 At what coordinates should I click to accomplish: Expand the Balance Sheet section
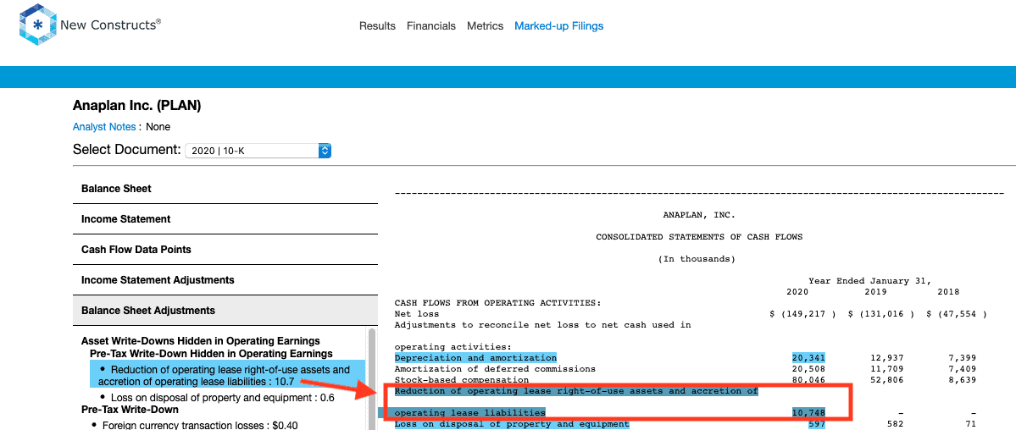click(x=225, y=189)
